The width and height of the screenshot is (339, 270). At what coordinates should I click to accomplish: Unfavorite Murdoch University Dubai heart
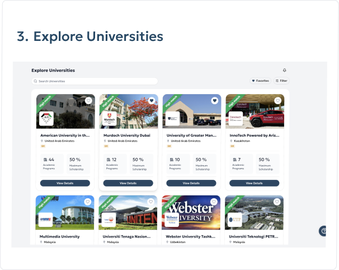[152, 100]
